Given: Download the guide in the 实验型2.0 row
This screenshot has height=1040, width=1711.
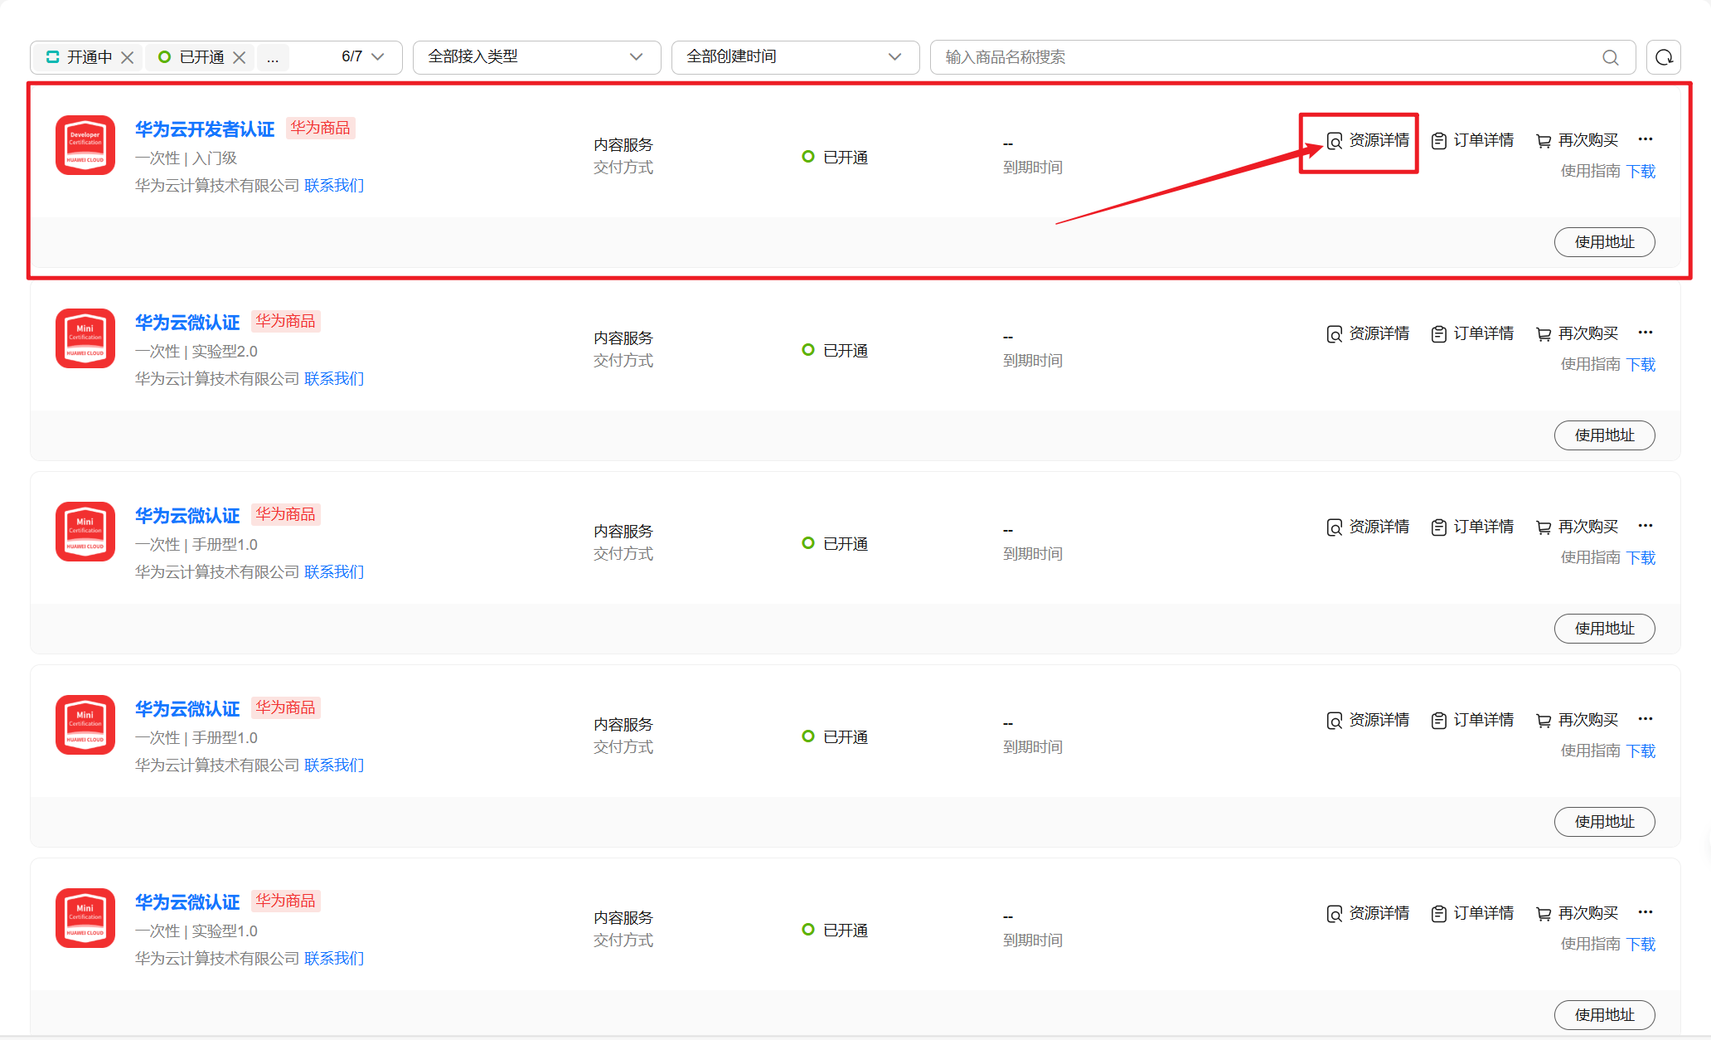Looking at the screenshot, I should point(1641,364).
